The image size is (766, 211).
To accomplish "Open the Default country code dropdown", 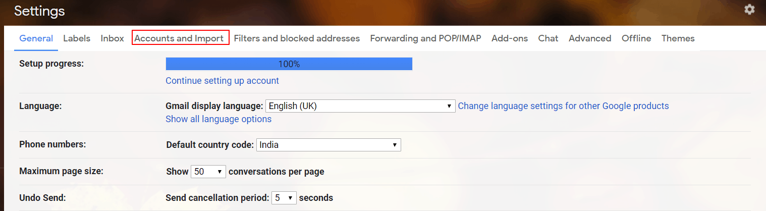I will pyautogui.click(x=329, y=145).
